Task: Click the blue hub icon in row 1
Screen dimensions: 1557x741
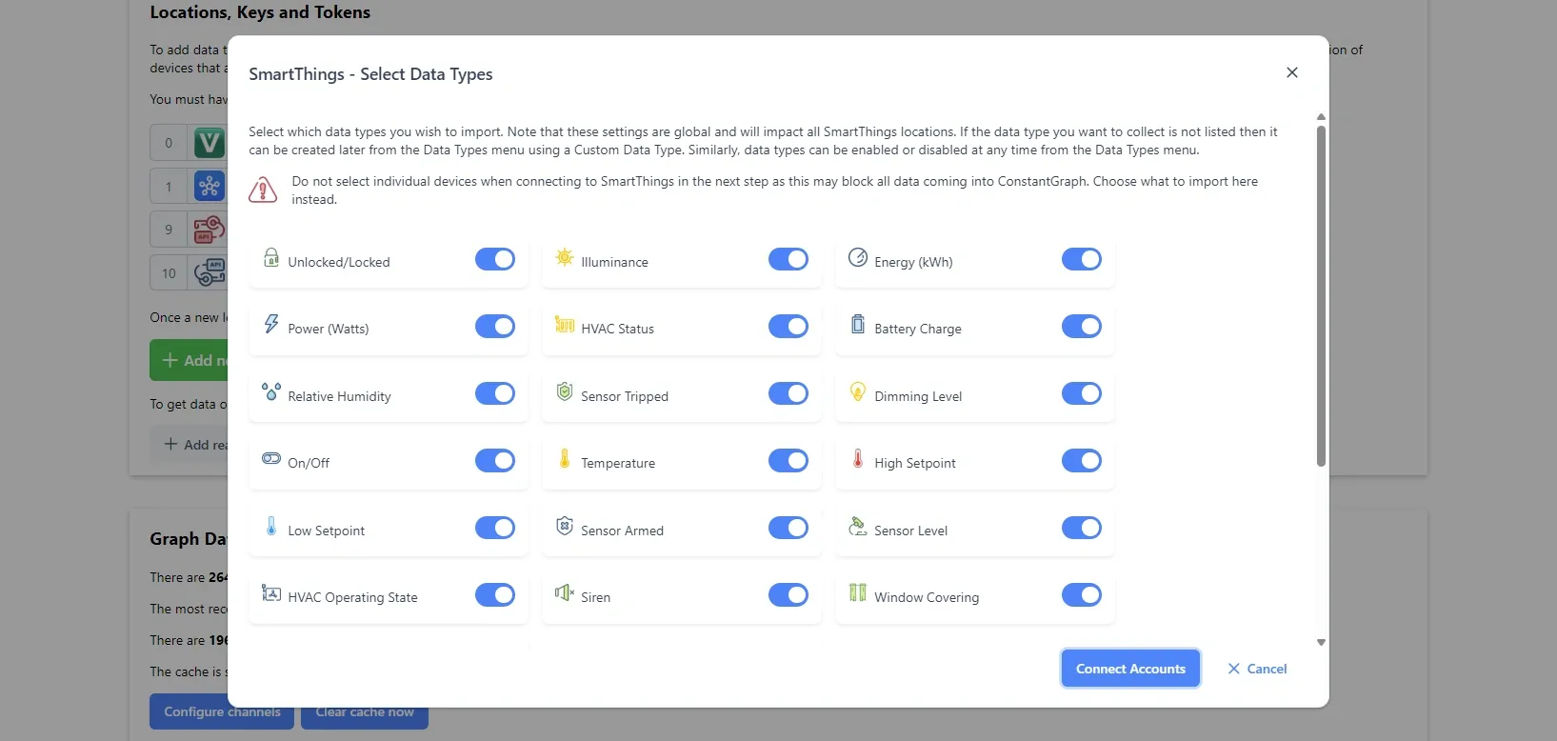Action: [x=209, y=186]
